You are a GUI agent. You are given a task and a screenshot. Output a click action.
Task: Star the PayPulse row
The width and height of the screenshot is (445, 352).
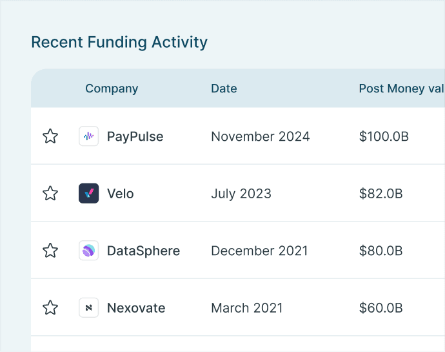(x=50, y=136)
